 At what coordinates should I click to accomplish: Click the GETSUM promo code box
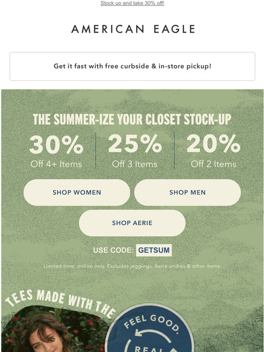click(154, 250)
